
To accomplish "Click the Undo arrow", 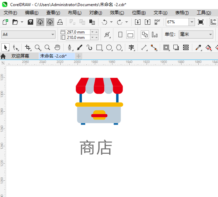I will pyautogui.click(x=104, y=22).
